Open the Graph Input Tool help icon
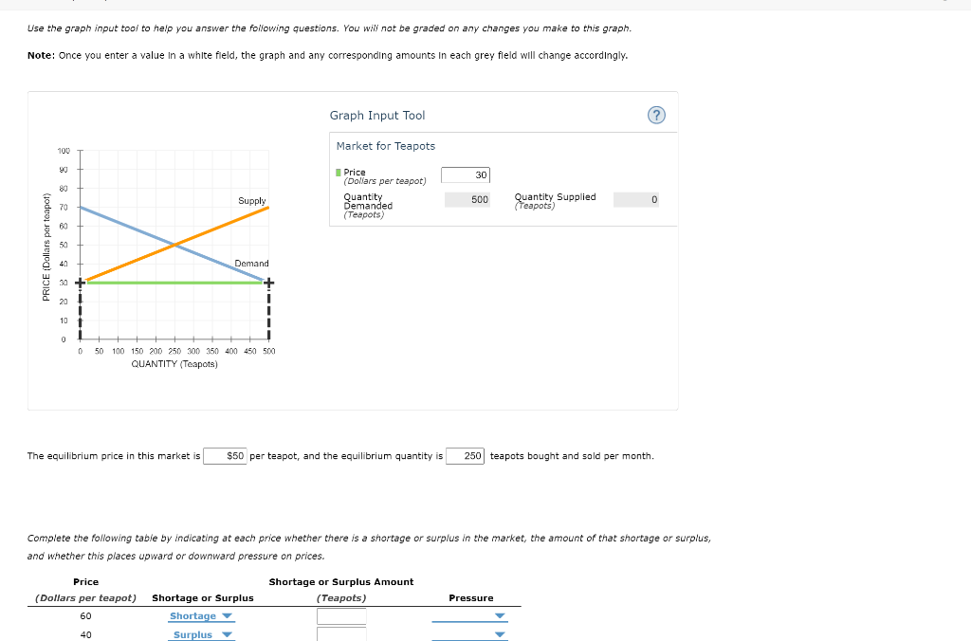The height and width of the screenshot is (641, 971). coord(656,115)
